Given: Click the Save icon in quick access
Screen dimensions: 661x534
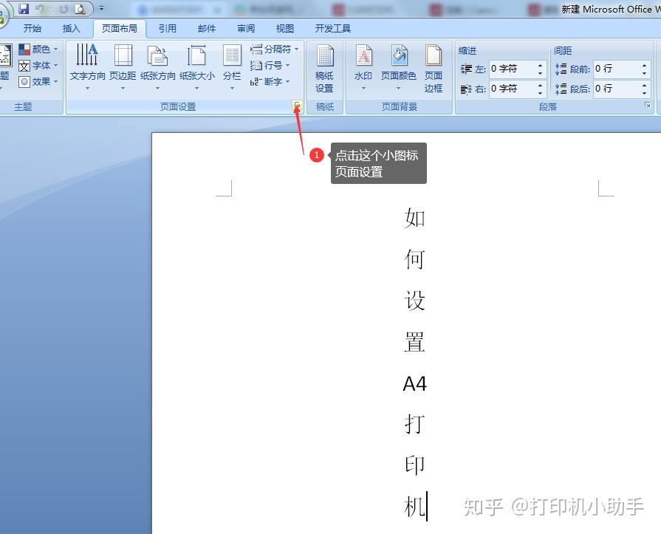Looking at the screenshot, I should [24, 8].
